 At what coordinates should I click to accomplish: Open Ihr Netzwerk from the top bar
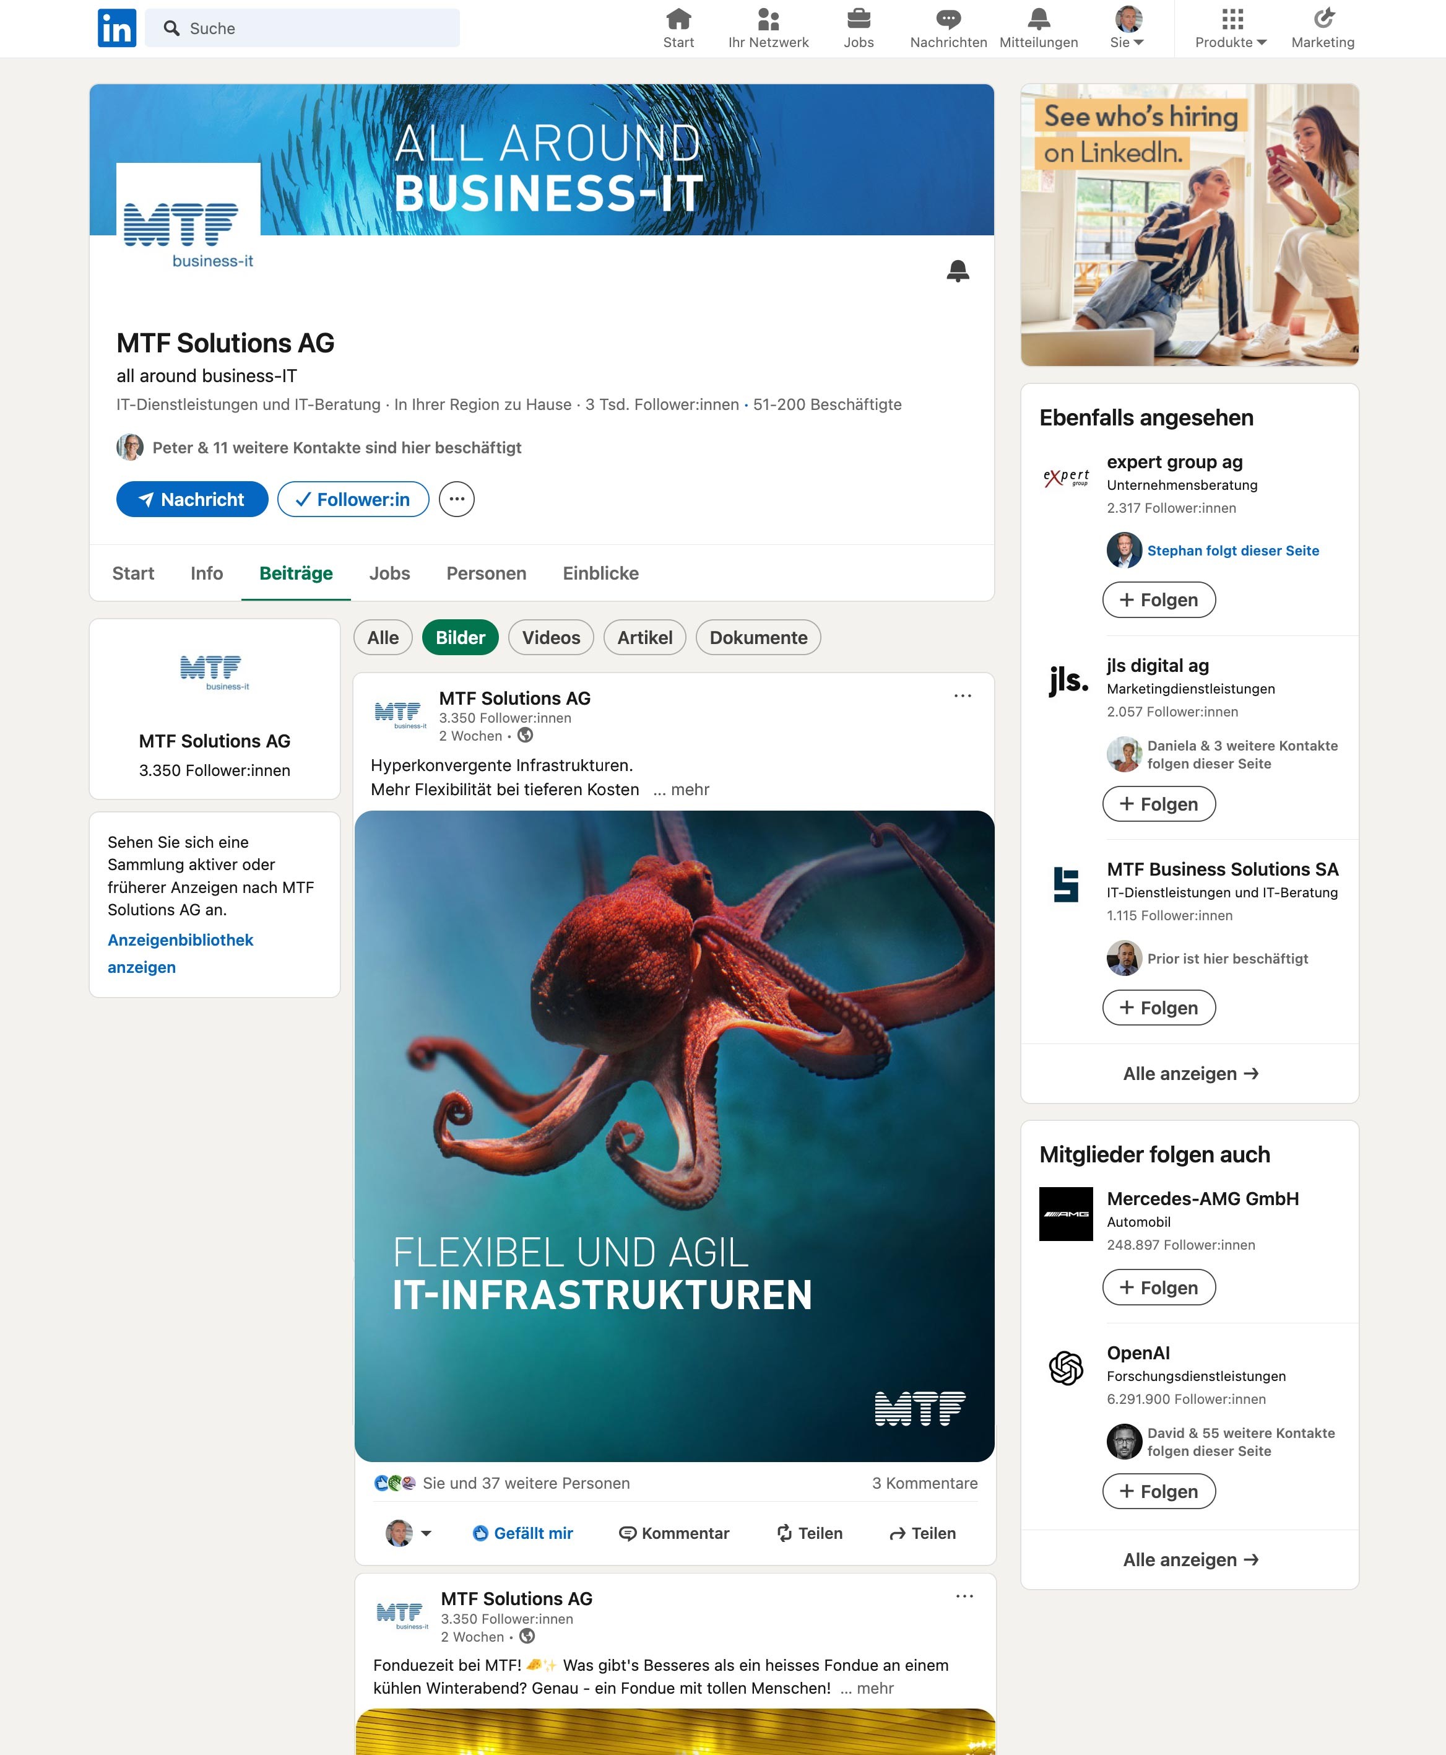pos(768,29)
